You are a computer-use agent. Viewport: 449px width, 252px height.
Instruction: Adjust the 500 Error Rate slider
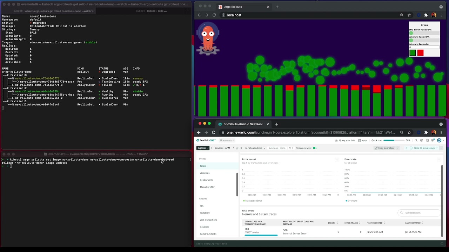coord(424,33)
